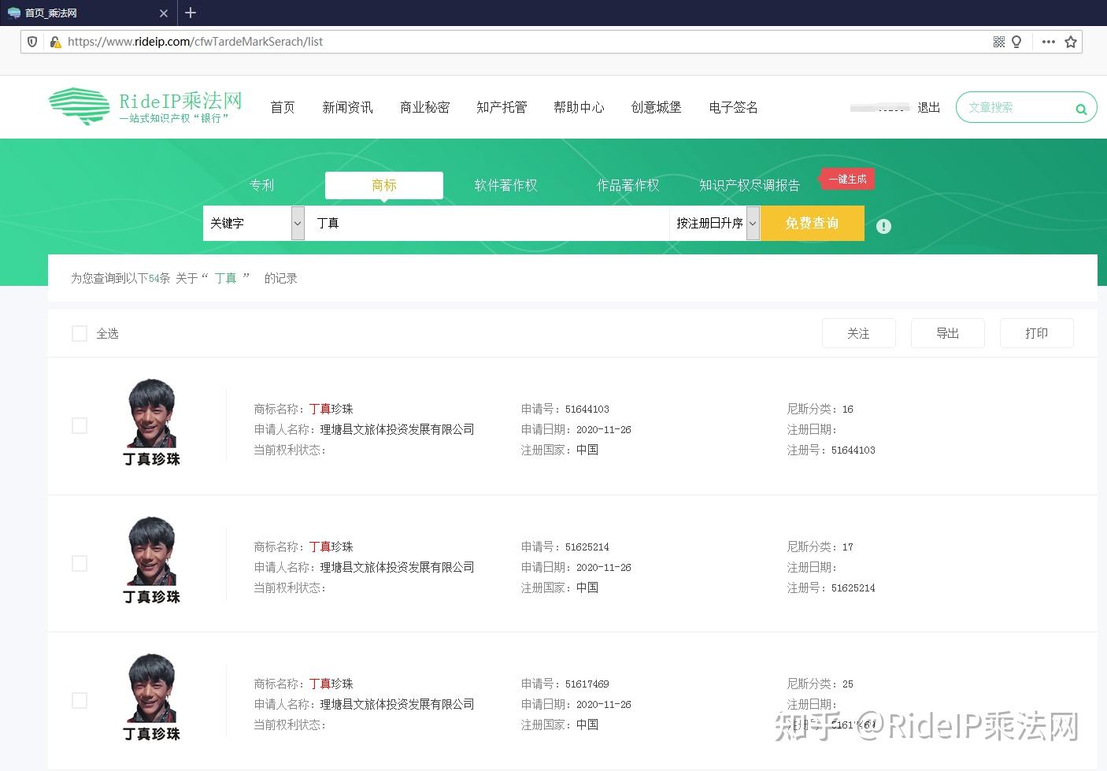Open 创意城堡 in the navigation
1107x771 pixels.
(x=656, y=107)
